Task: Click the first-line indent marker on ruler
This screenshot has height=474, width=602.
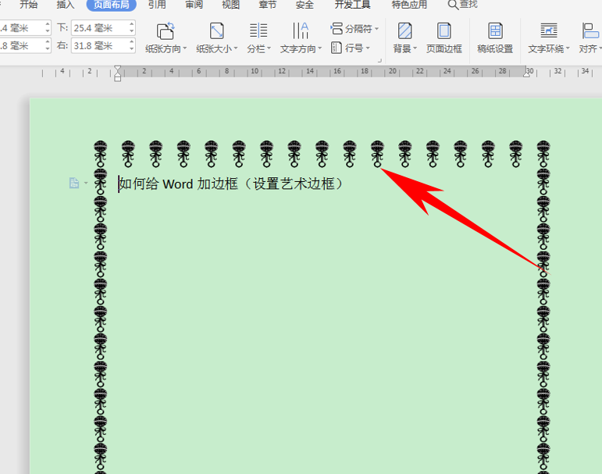Action: (x=117, y=69)
